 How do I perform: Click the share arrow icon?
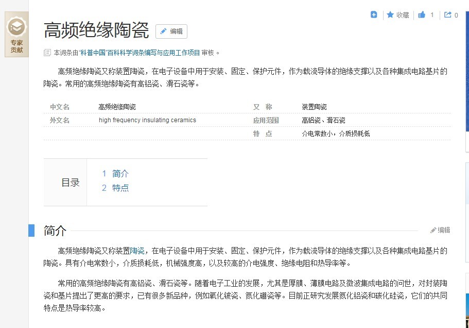click(447, 15)
